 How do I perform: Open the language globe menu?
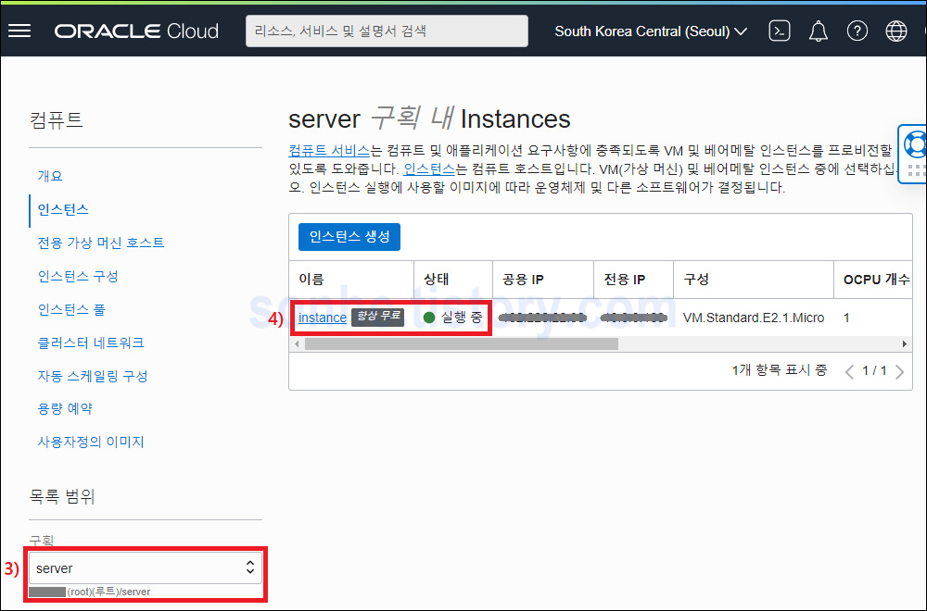point(896,31)
